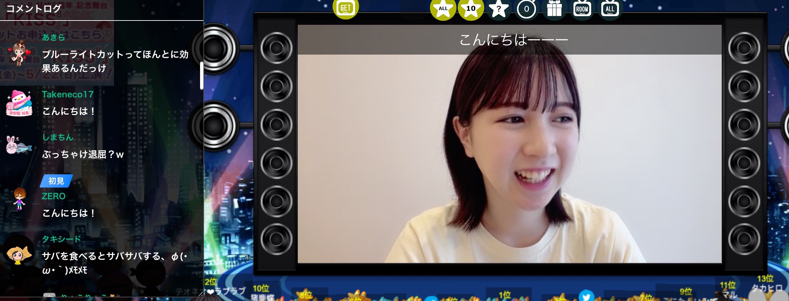Click the サバを食べるとサバサバする comment
Viewport: 789px width, 301px height.
tap(115, 263)
